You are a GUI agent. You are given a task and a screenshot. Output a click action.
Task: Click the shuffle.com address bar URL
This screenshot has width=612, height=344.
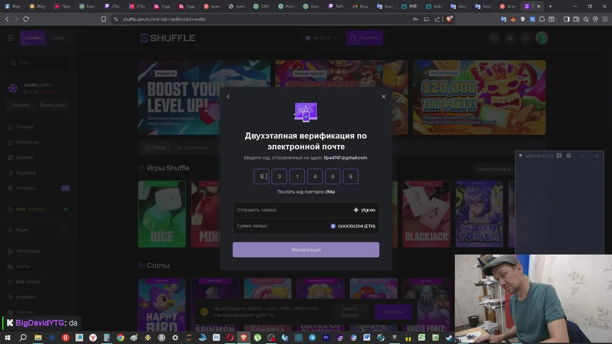[x=164, y=19]
